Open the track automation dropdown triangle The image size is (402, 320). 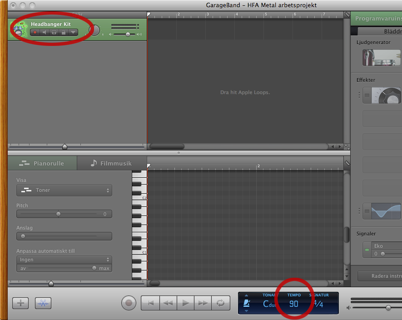tap(73, 32)
